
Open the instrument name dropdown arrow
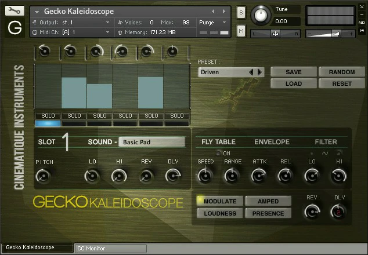tap(37, 12)
